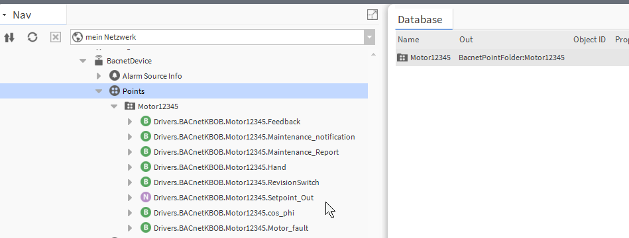Click the sync tree arrows icon

[x=9, y=38]
